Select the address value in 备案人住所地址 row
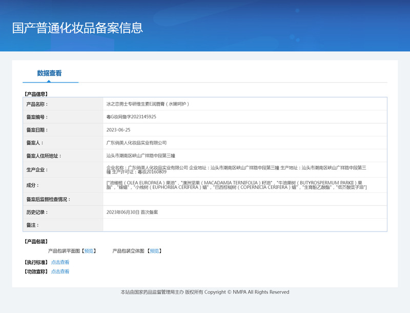410x313 pixels. click(x=140, y=156)
